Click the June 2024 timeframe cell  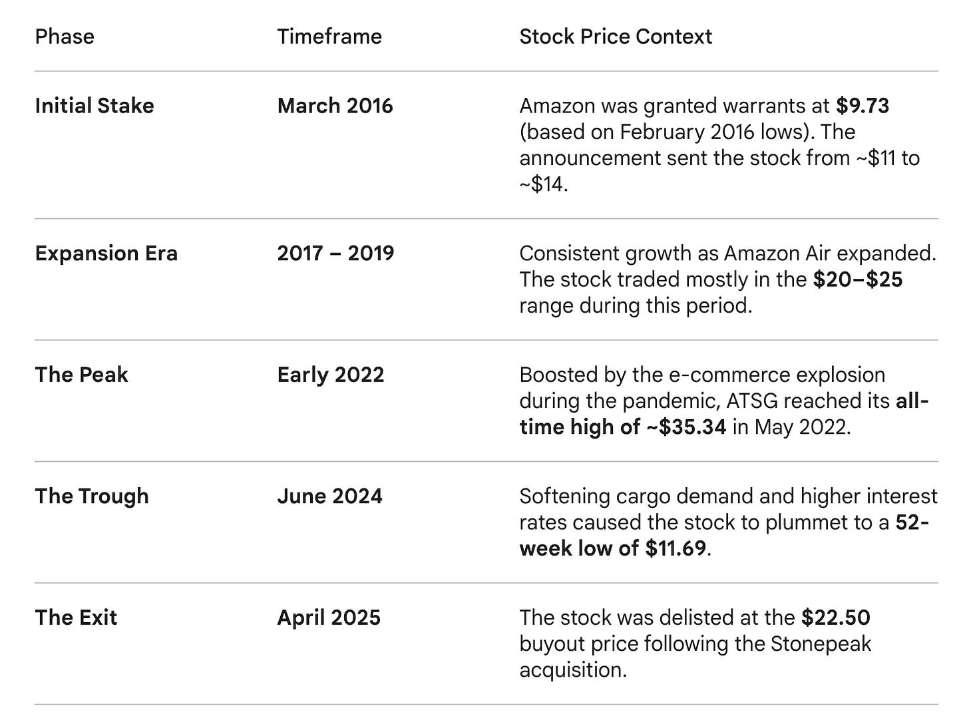tap(329, 496)
